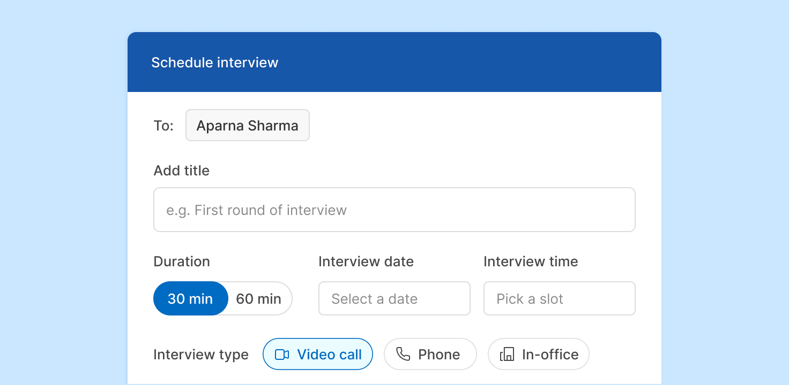This screenshot has height=385, width=789.
Task: Click the video camera icon in Video call
Action: click(282, 355)
